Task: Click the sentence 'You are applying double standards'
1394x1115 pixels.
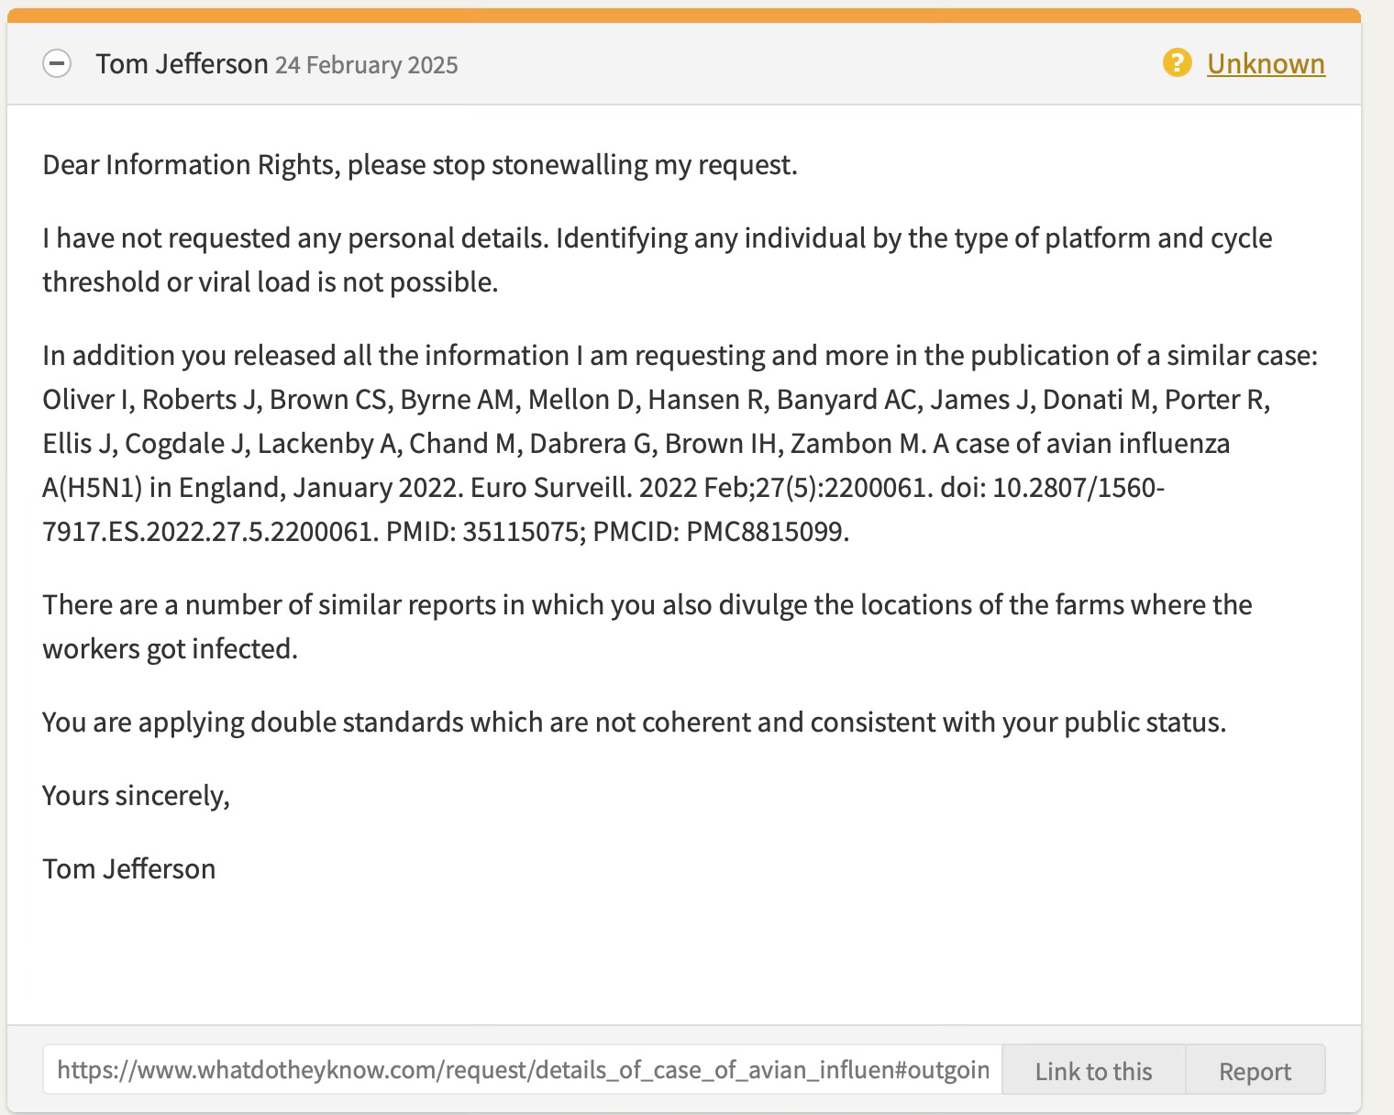Action: point(634,723)
